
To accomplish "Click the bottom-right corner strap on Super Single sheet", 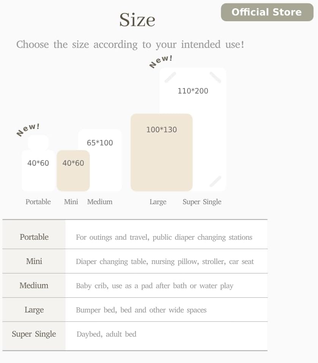I will tap(215, 181).
